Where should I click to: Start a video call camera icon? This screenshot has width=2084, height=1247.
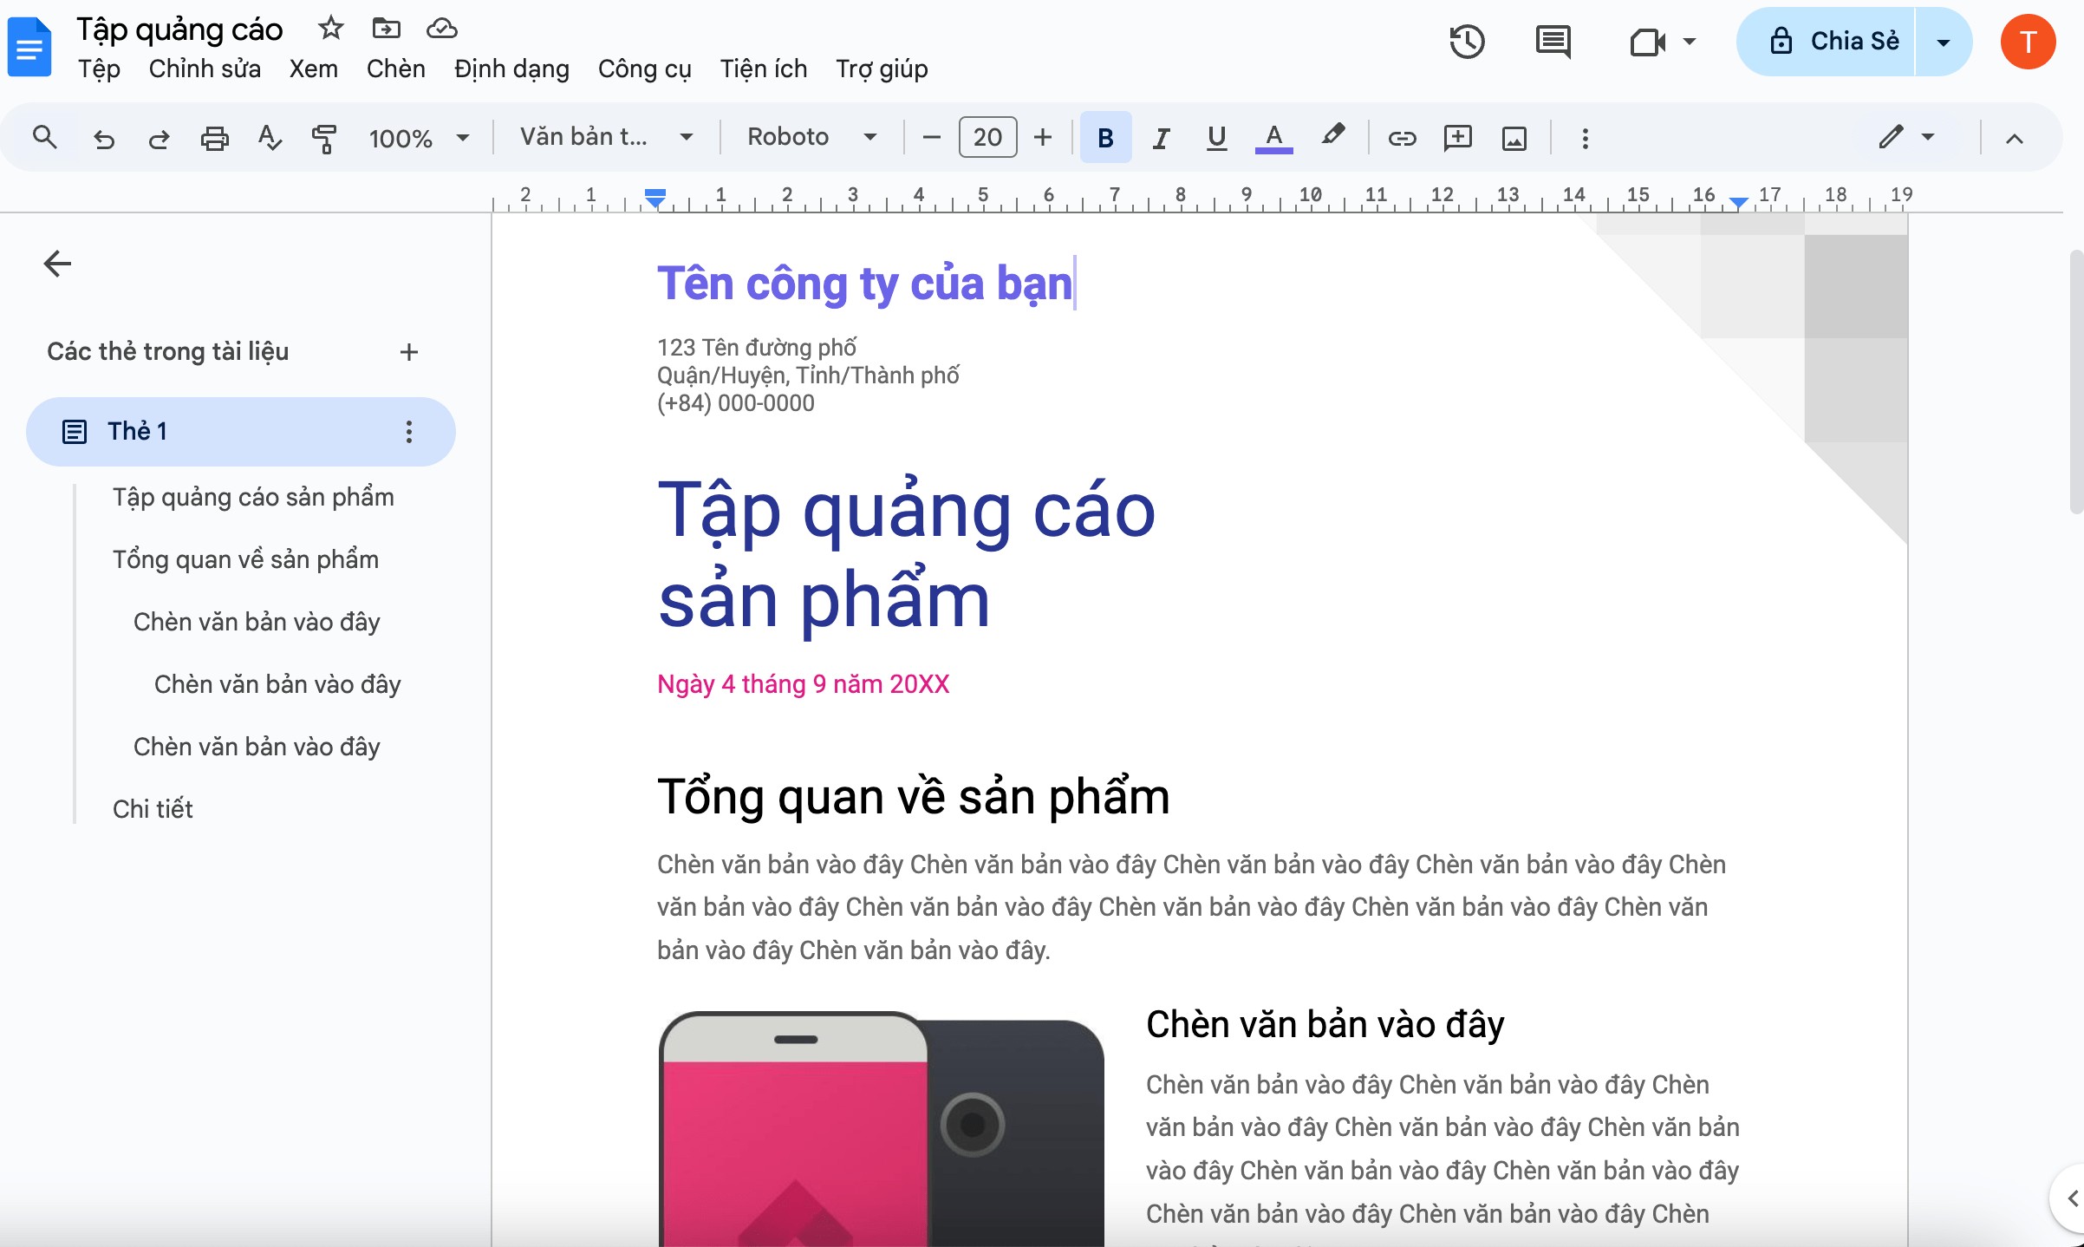(x=1647, y=42)
